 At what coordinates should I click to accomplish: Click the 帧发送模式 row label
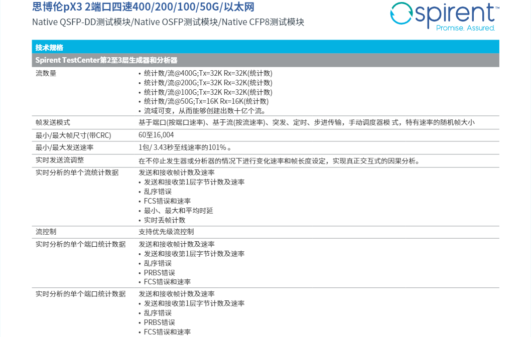pos(53,123)
